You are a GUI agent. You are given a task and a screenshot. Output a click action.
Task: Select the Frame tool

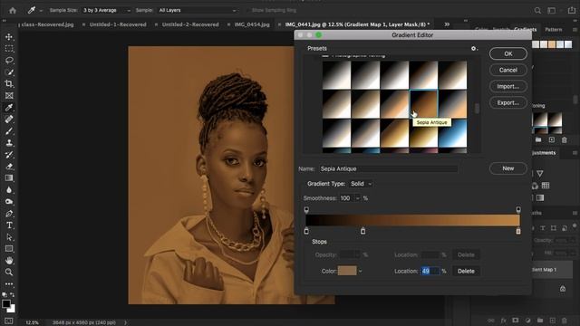[9, 96]
